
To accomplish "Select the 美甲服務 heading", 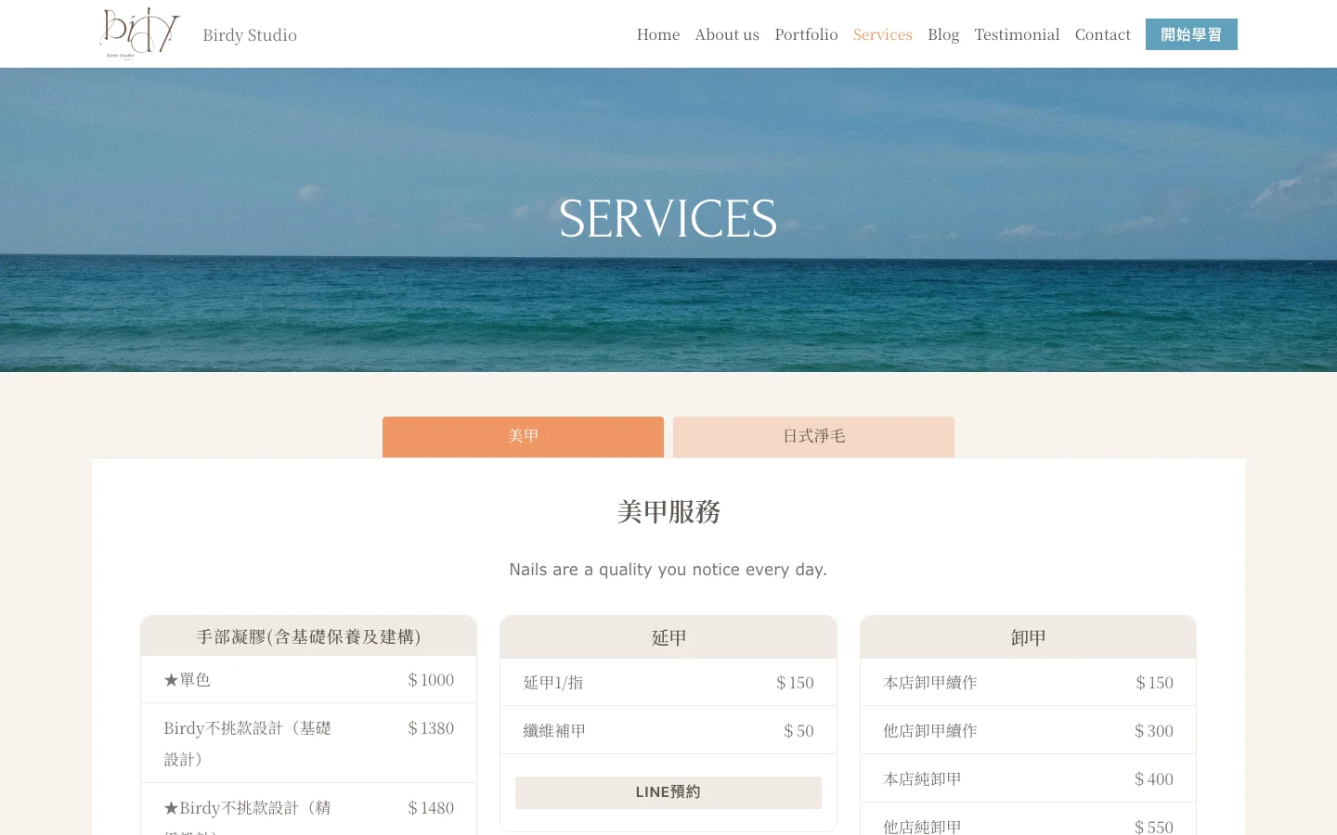I will pos(668,512).
